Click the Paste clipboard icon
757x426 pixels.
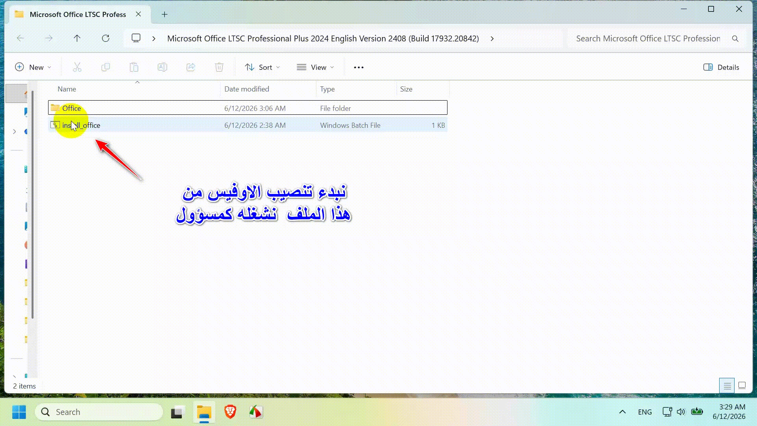tap(134, 67)
